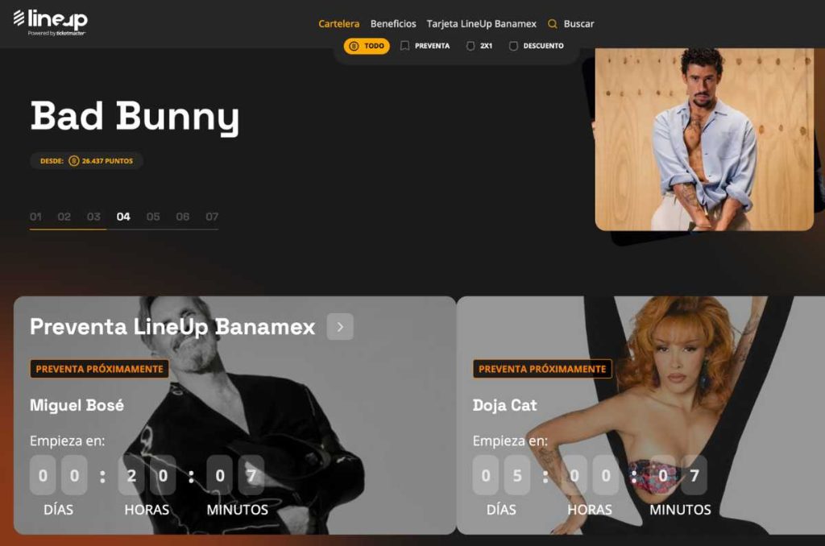
Task: Open the Beneficios menu item
Action: 393,24
